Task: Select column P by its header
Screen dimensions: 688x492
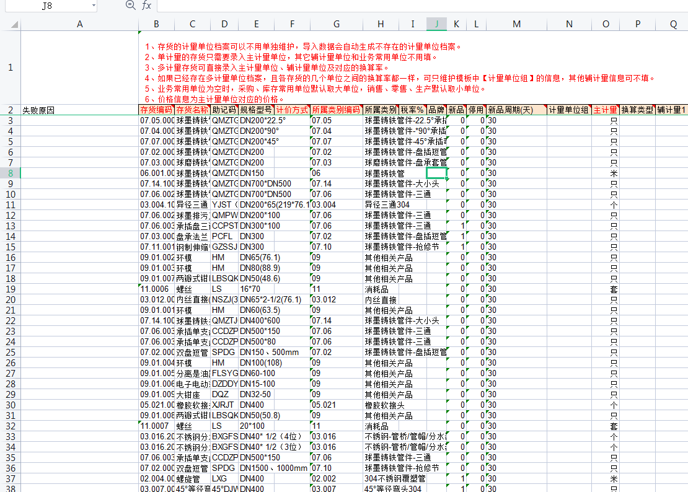Action: 638,25
